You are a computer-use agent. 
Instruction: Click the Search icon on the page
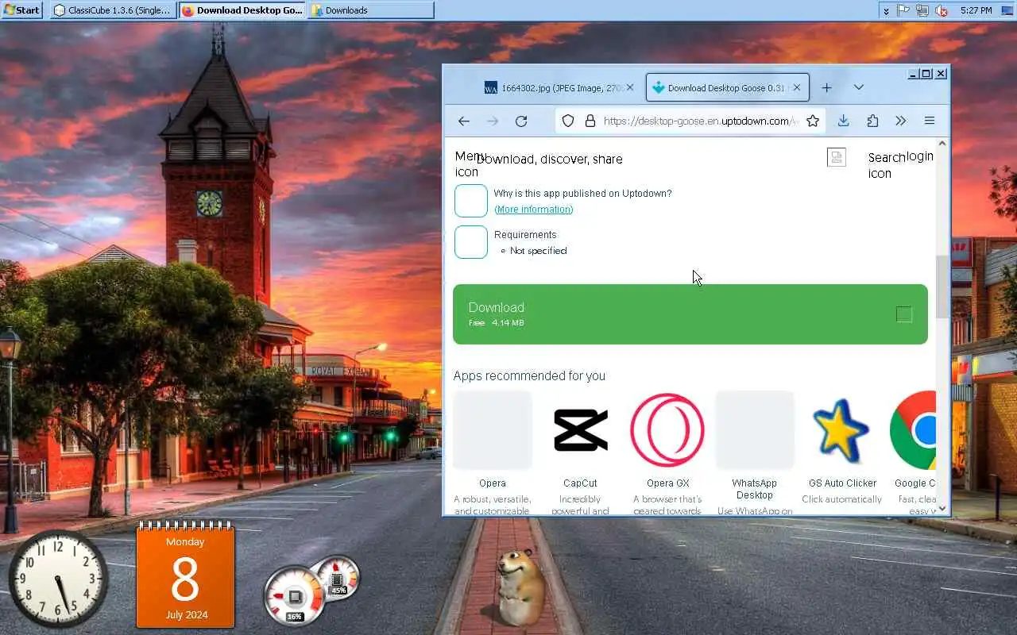[x=886, y=165]
